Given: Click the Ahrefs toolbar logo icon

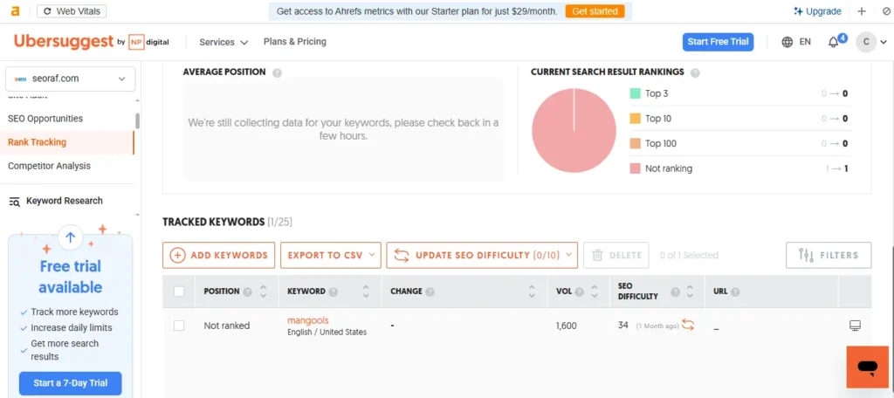Looking at the screenshot, I should pos(16,10).
